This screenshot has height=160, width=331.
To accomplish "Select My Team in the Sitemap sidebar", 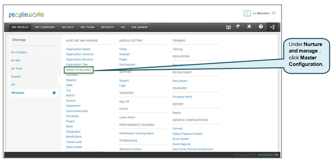I will click(x=17, y=68).
